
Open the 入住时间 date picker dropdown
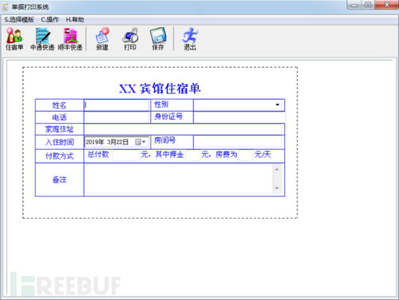pyautogui.click(x=140, y=142)
